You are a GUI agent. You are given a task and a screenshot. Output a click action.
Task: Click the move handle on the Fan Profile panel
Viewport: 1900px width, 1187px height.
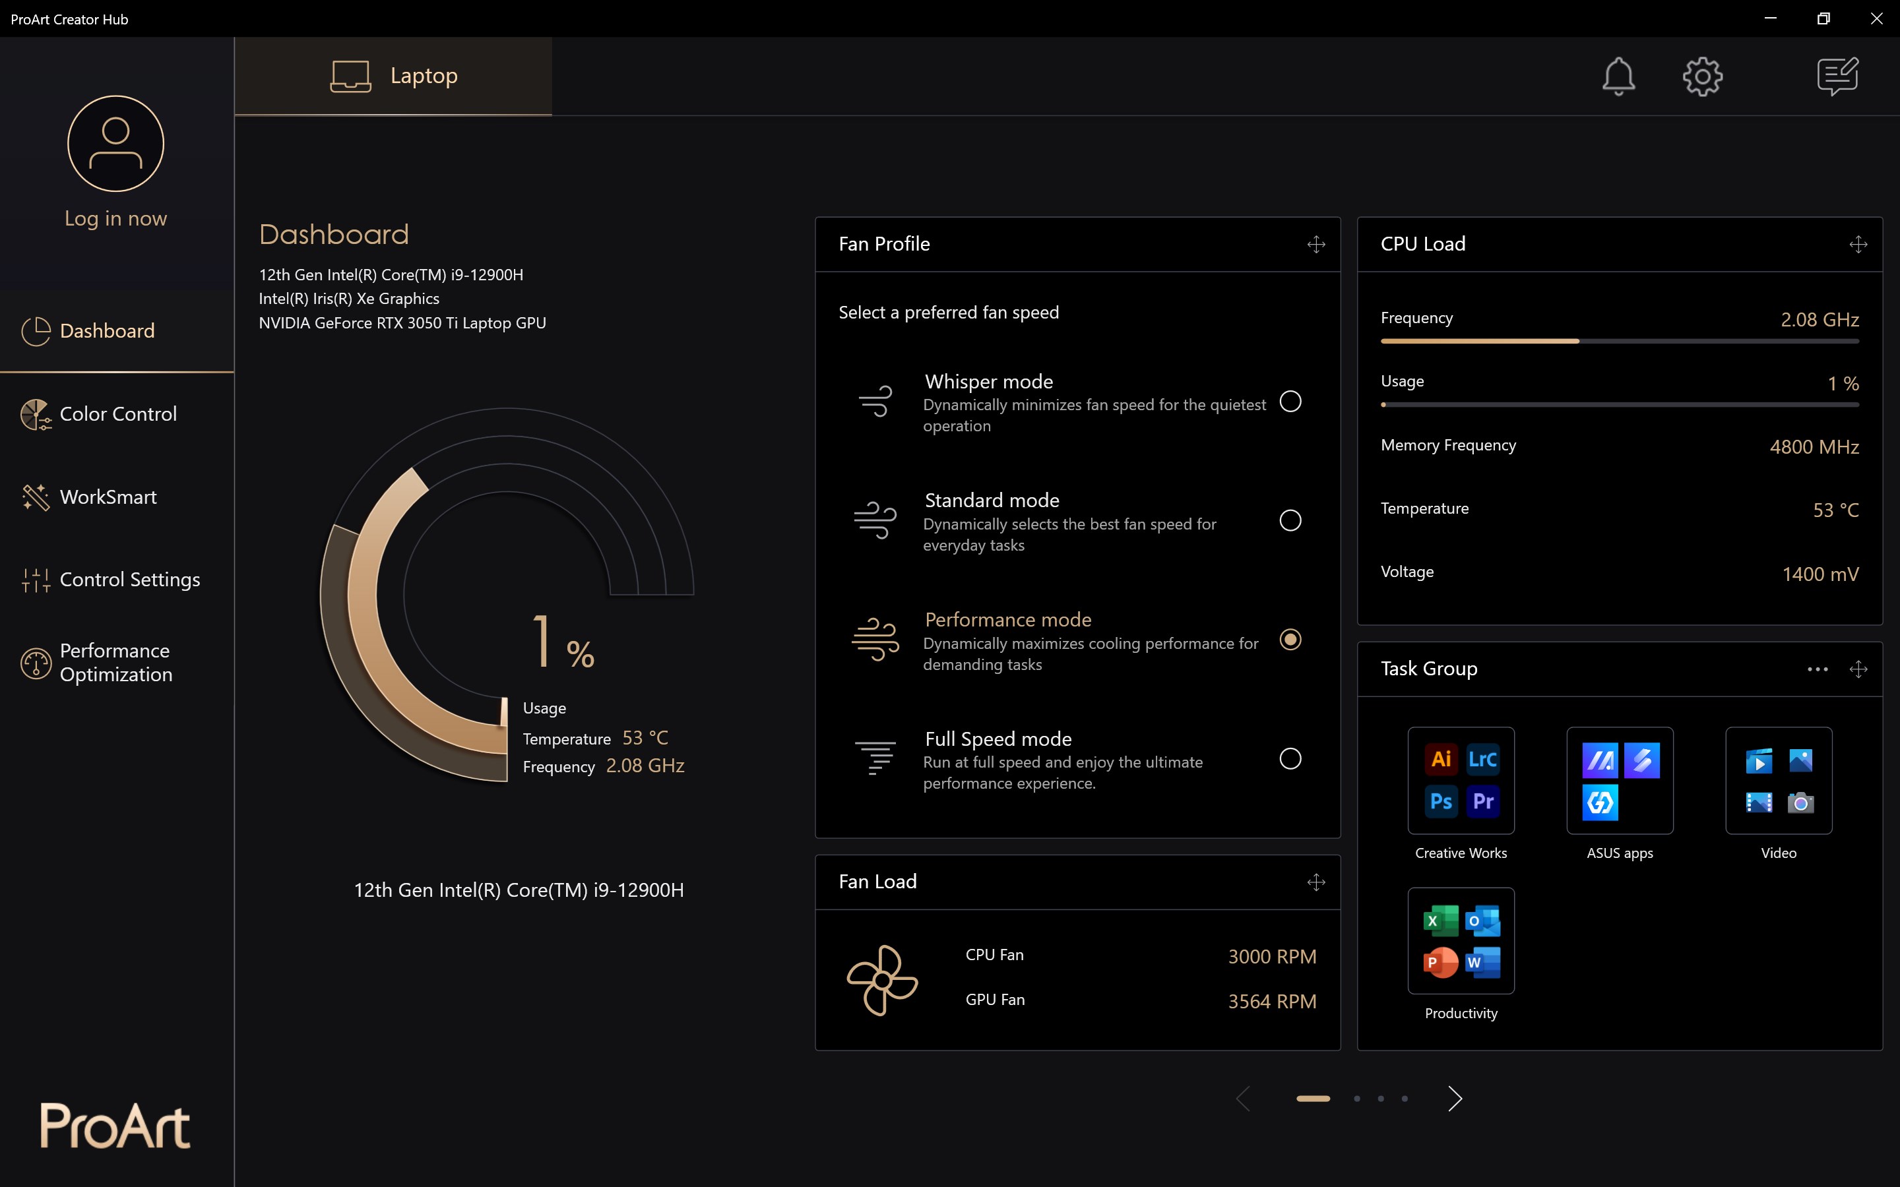(x=1316, y=244)
